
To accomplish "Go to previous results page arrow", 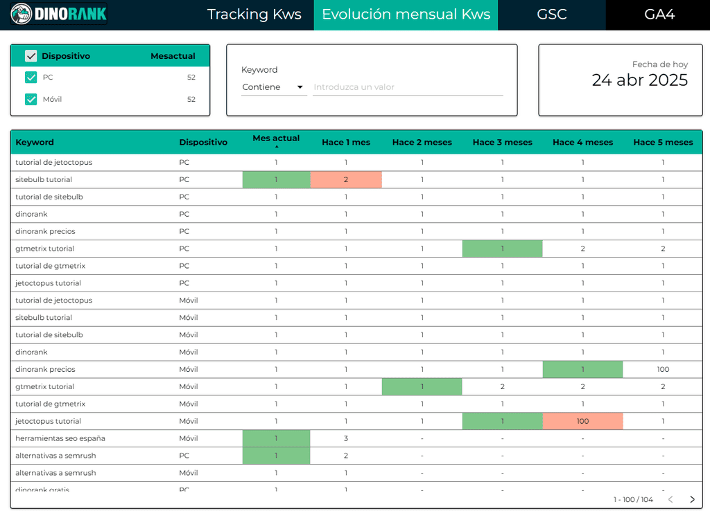I will (x=670, y=499).
